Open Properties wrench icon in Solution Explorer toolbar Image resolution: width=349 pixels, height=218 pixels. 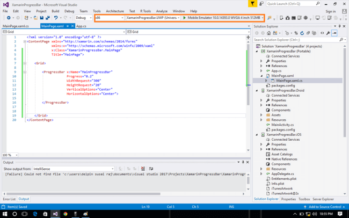[x=327, y=33]
